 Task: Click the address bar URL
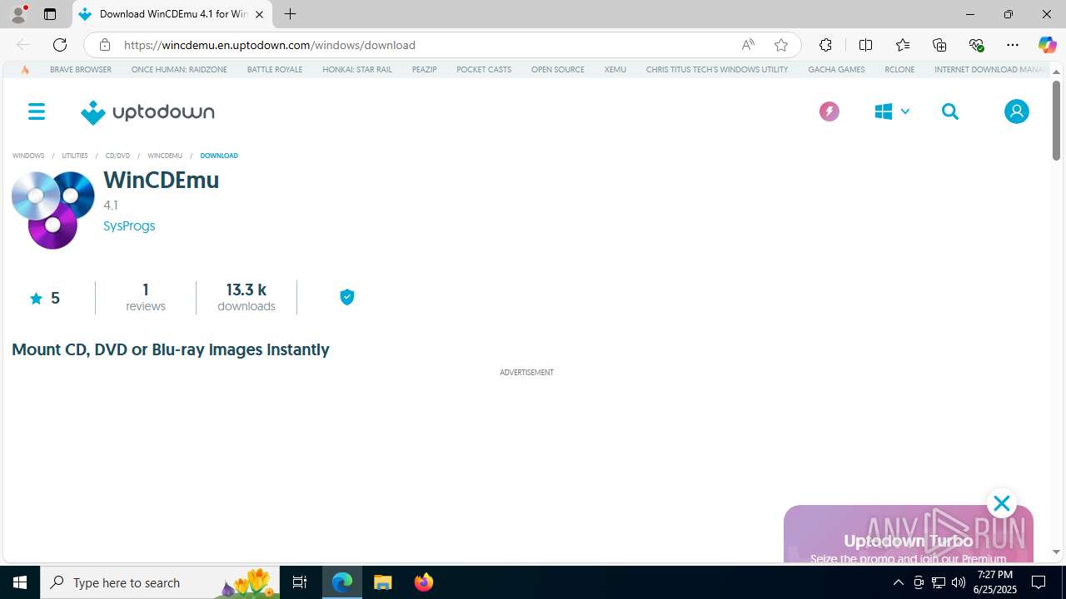270,45
